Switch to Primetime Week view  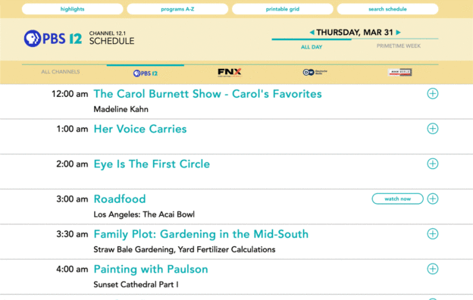(x=399, y=45)
